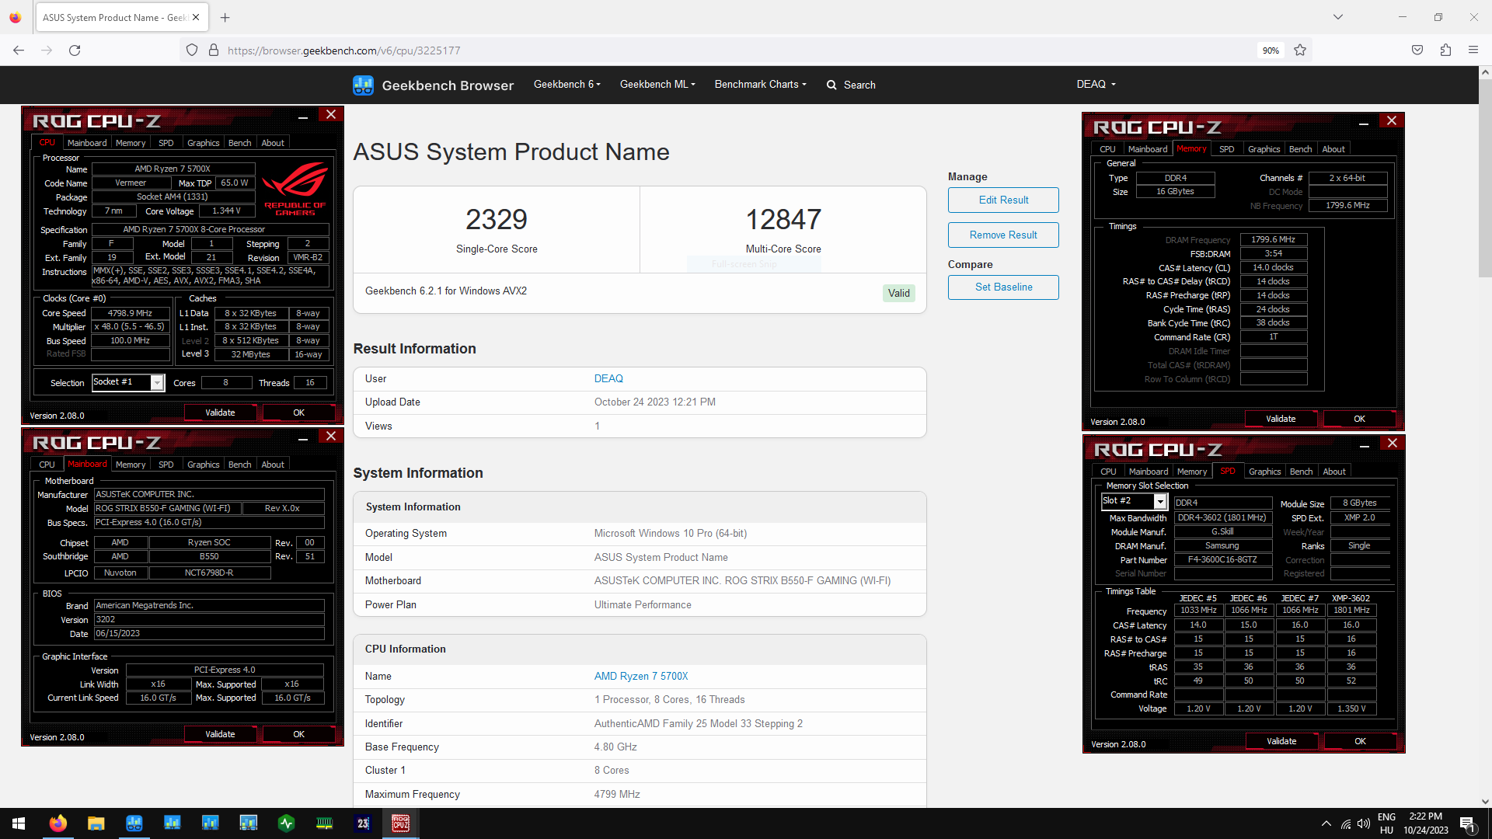This screenshot has width=1492, height=839.
Task: Click the page vertical scrollbar thumb
Action: click(x=1485, y=177)
